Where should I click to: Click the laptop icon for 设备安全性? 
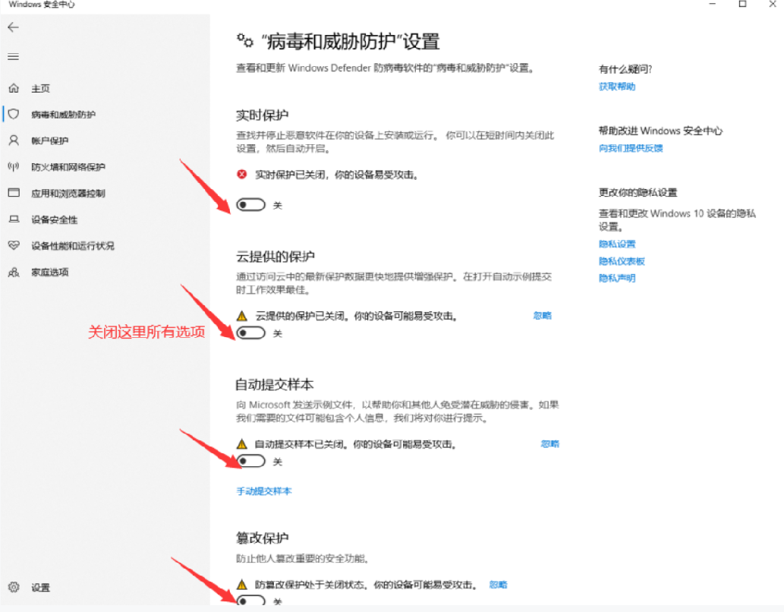(14, 219)
